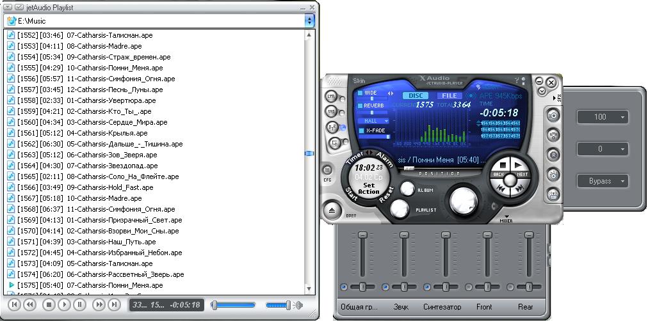Click Alarm label on clock dial
The height and width of the screenshot is (321, 648).
(385, 159)
